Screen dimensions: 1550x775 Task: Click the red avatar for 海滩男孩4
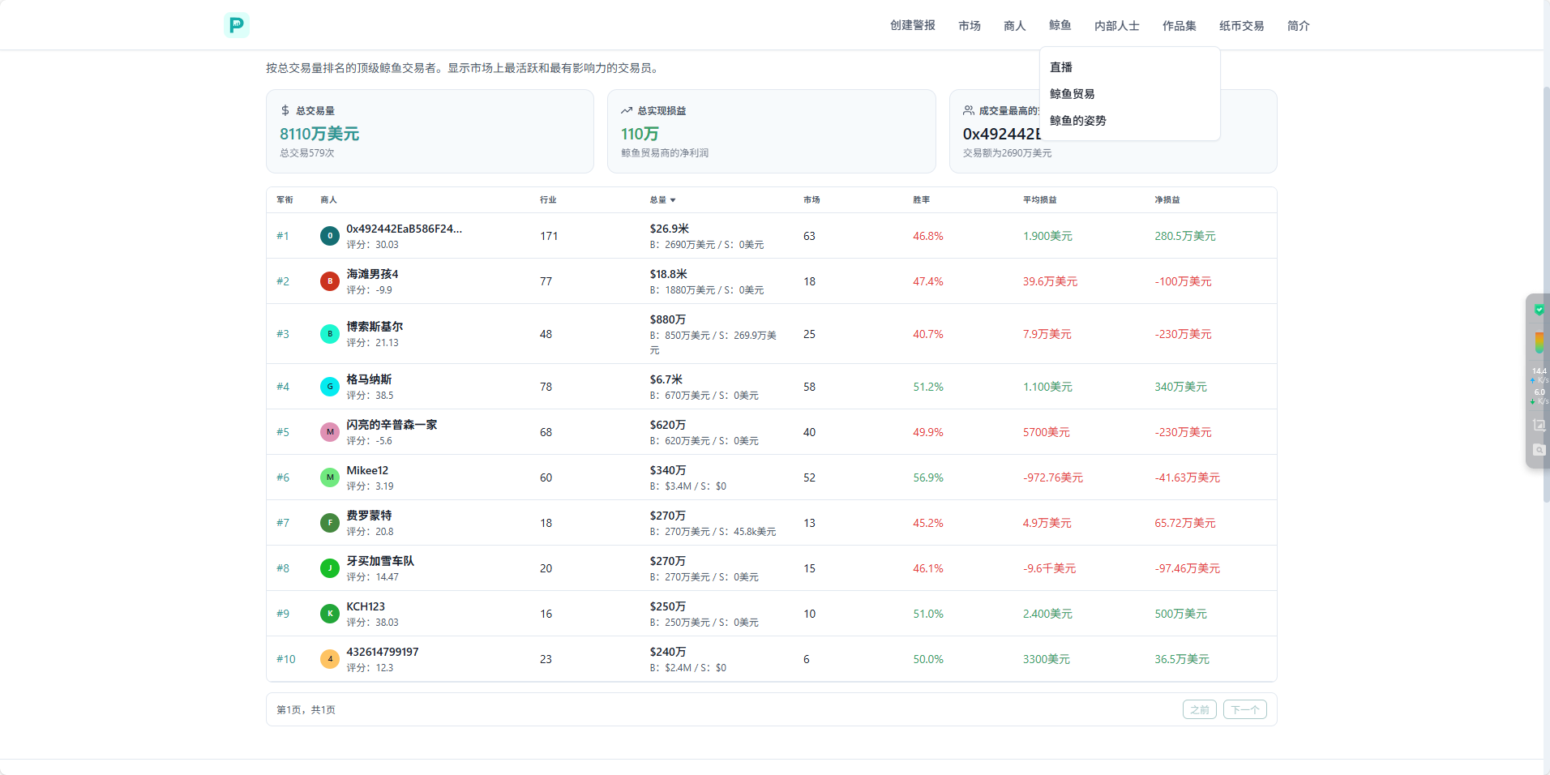(330, 281)
